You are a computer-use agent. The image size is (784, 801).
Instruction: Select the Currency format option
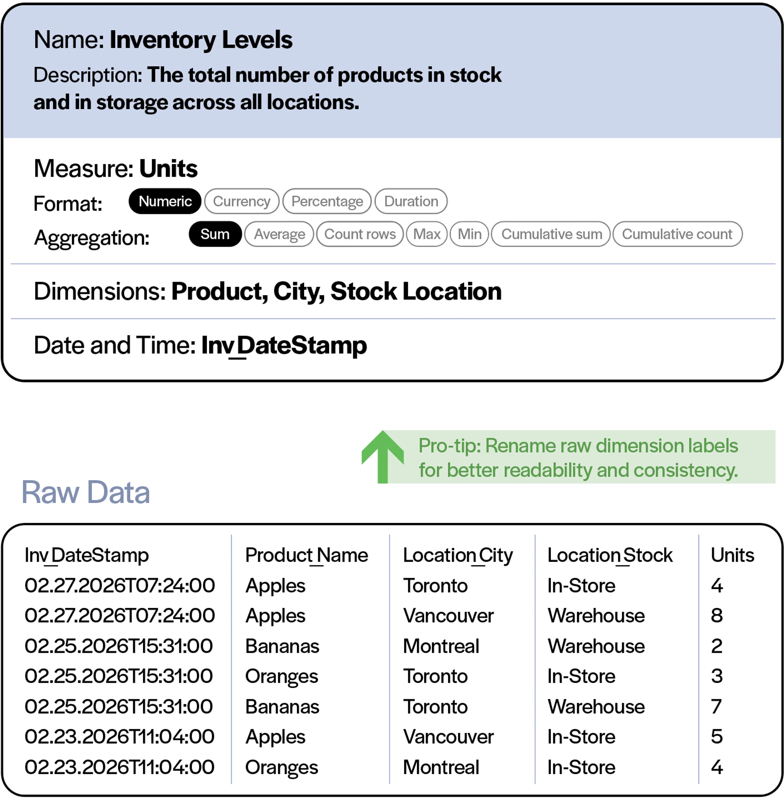pos(242,201)
